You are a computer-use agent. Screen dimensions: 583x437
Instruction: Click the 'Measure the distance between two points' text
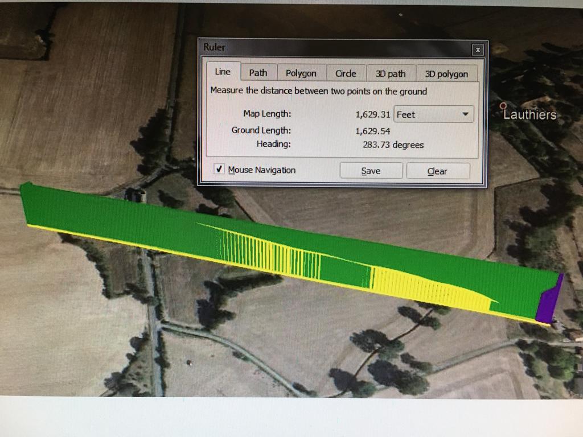tap(319, 91)
